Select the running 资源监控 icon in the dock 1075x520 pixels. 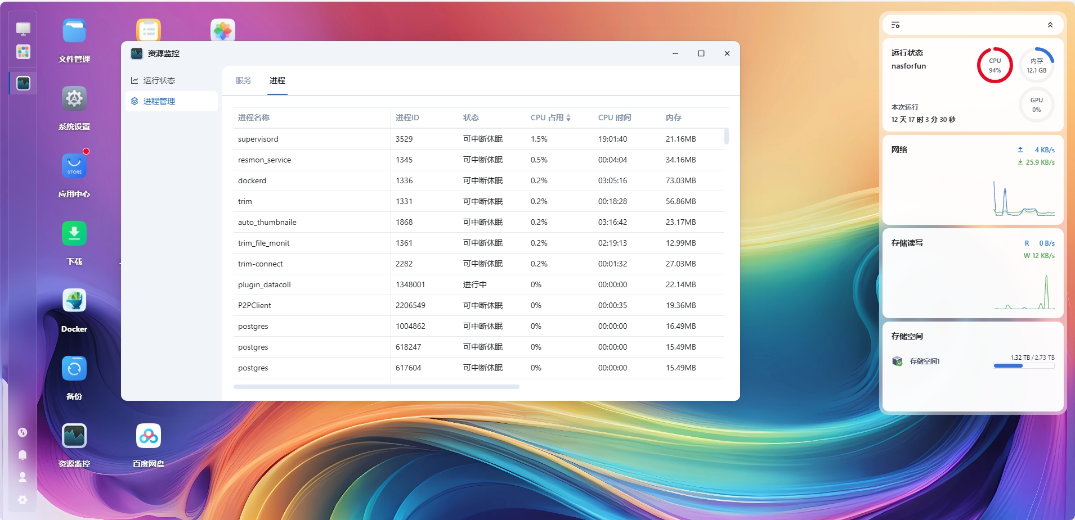23,83
